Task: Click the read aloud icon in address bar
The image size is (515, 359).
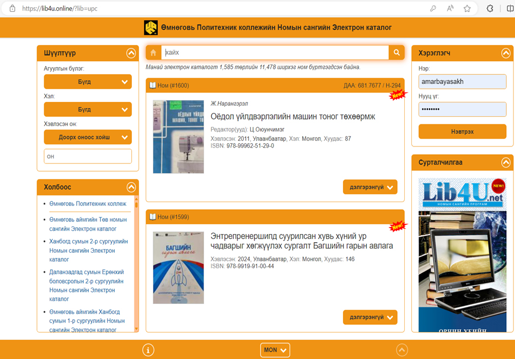Action: click(450, 9)
